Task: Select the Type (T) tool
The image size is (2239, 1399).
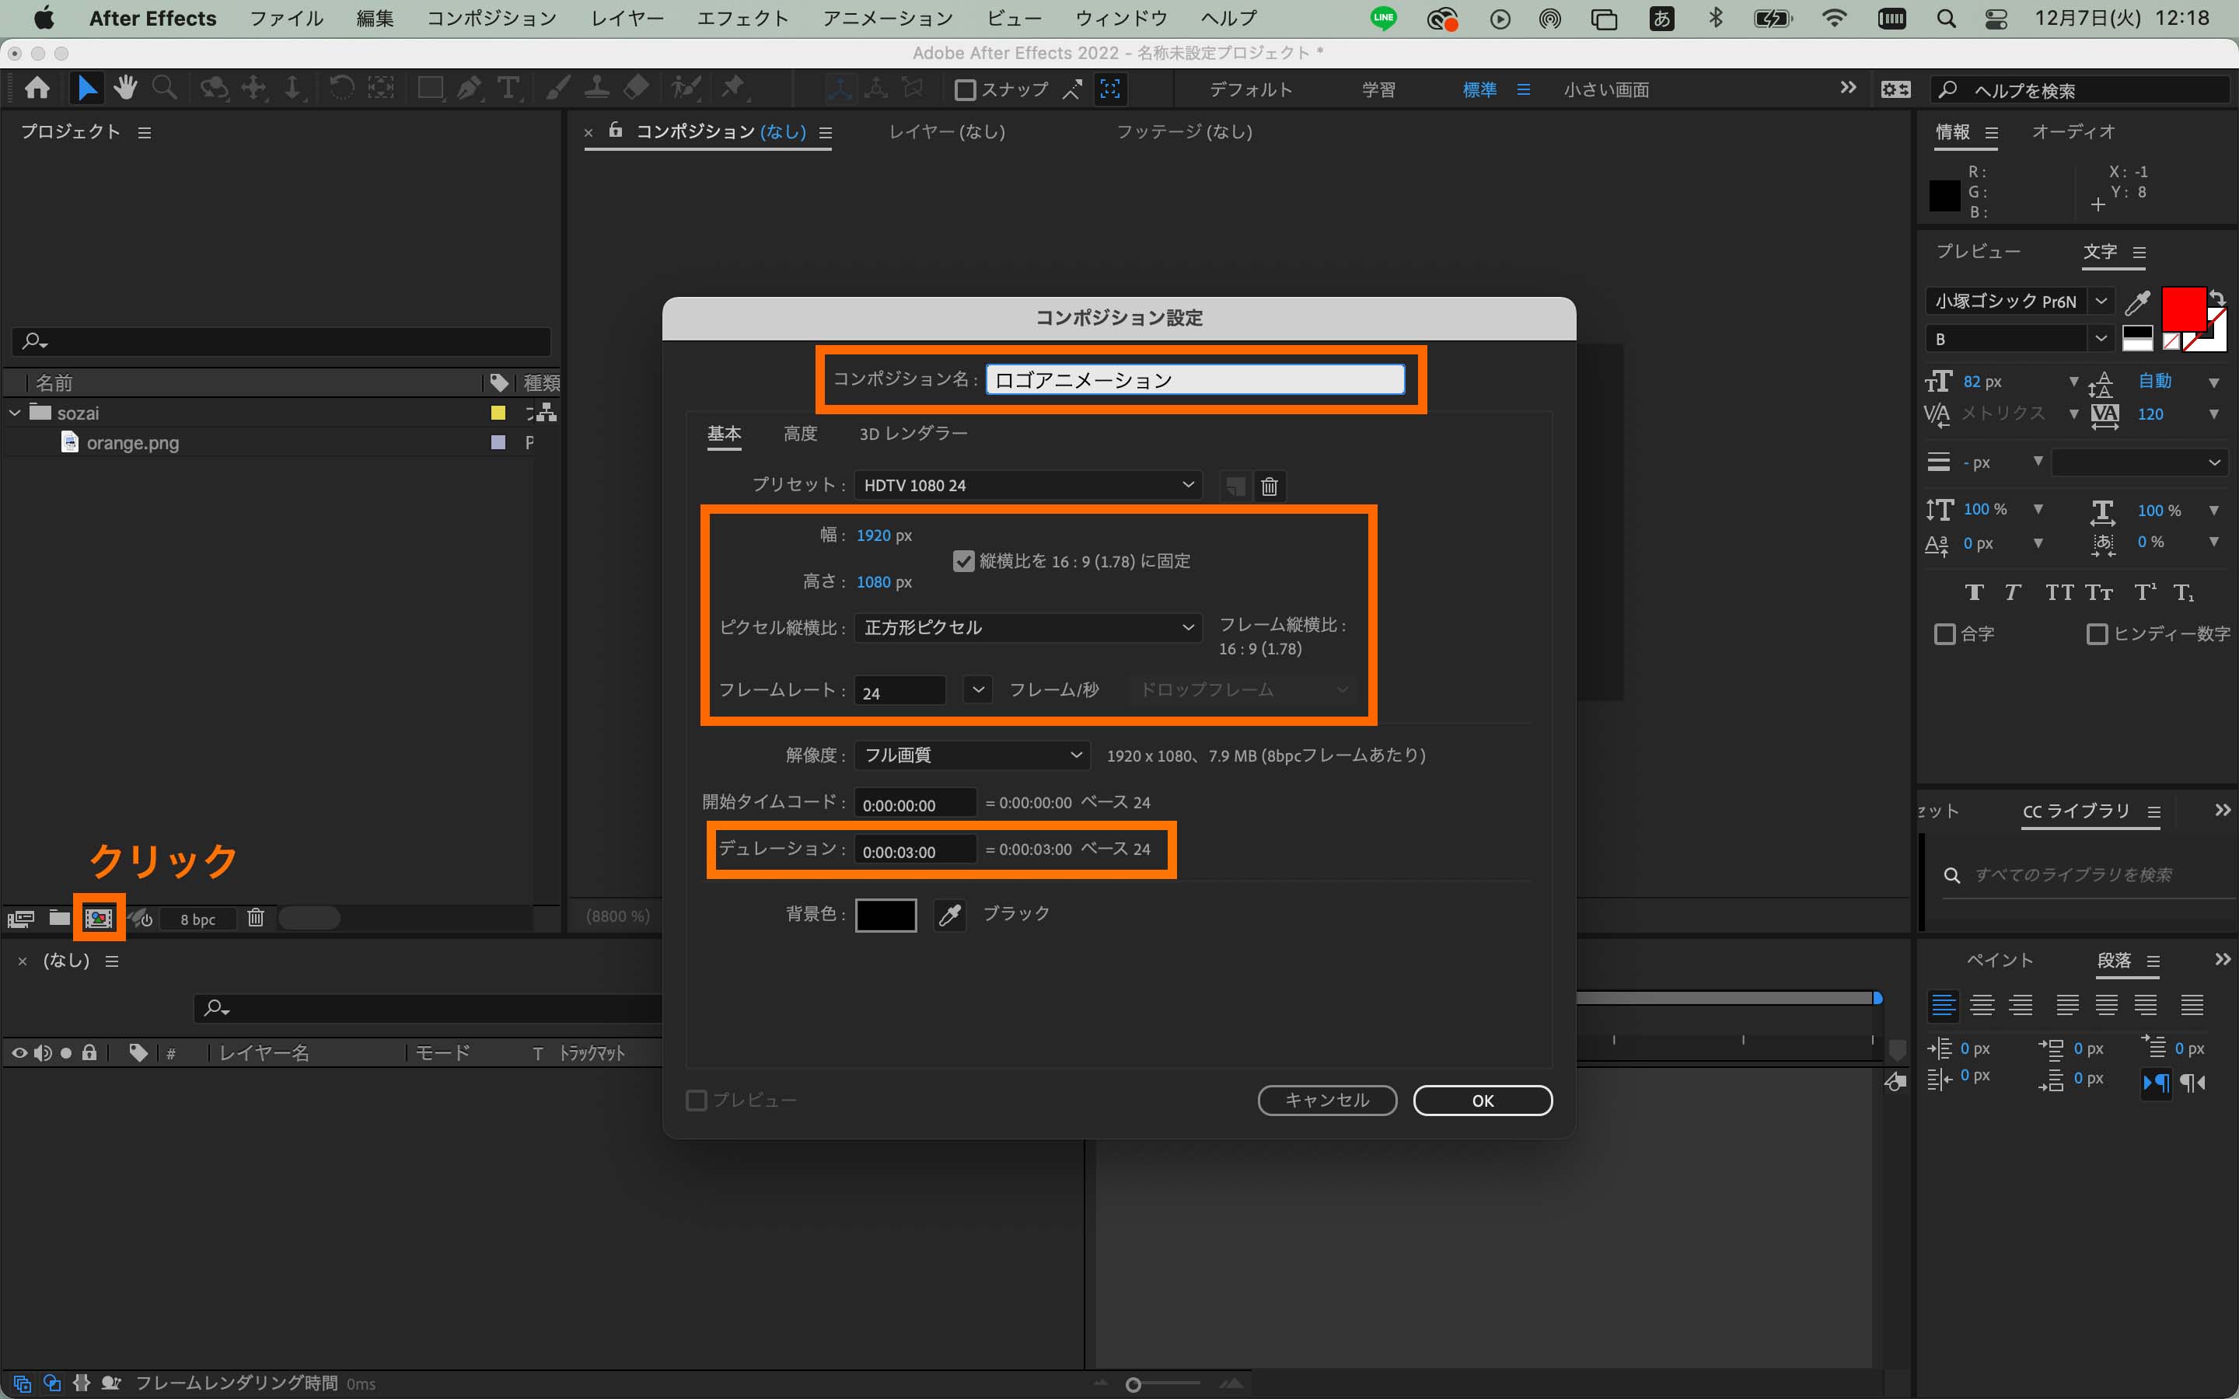Action: coord(507,89)
